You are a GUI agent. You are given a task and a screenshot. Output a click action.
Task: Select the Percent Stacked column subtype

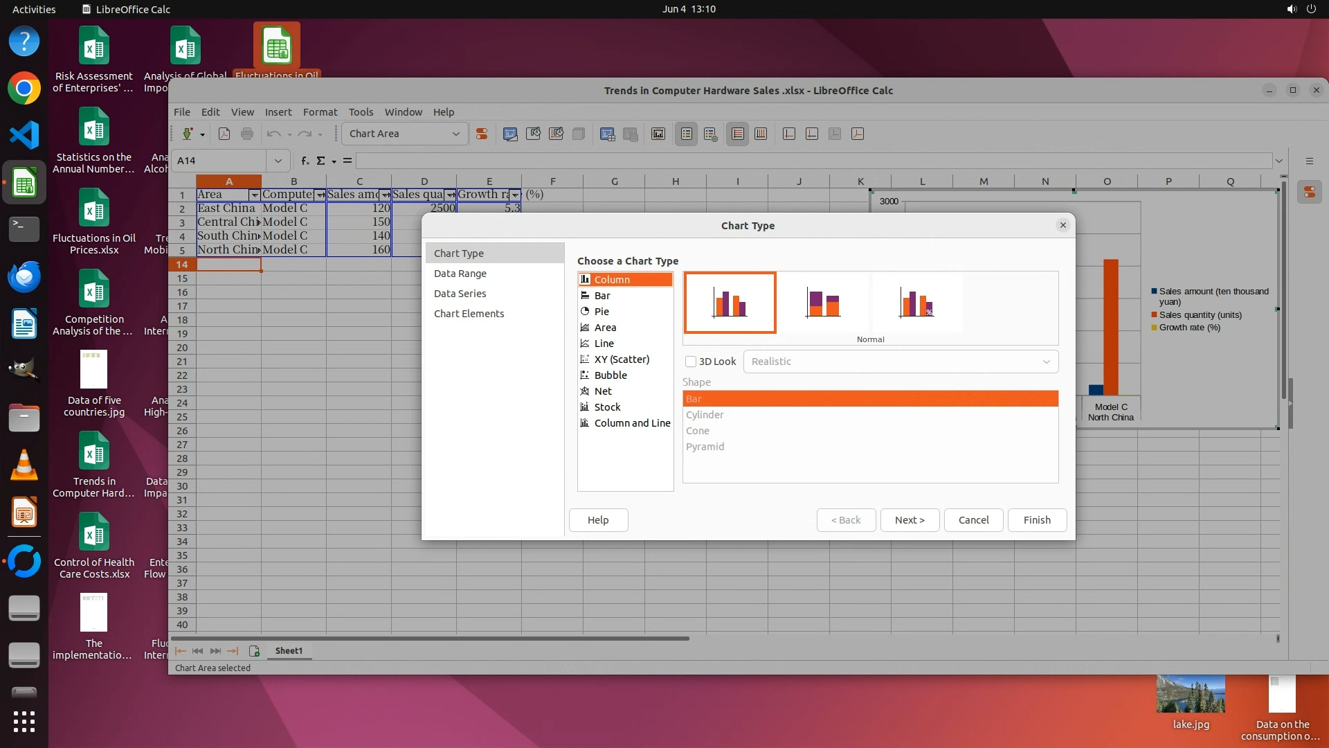pyautogui.click(x=916, y=303)
